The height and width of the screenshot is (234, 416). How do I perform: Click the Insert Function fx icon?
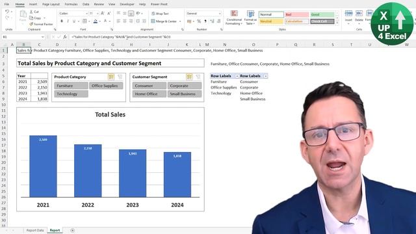tap(65, 37)
